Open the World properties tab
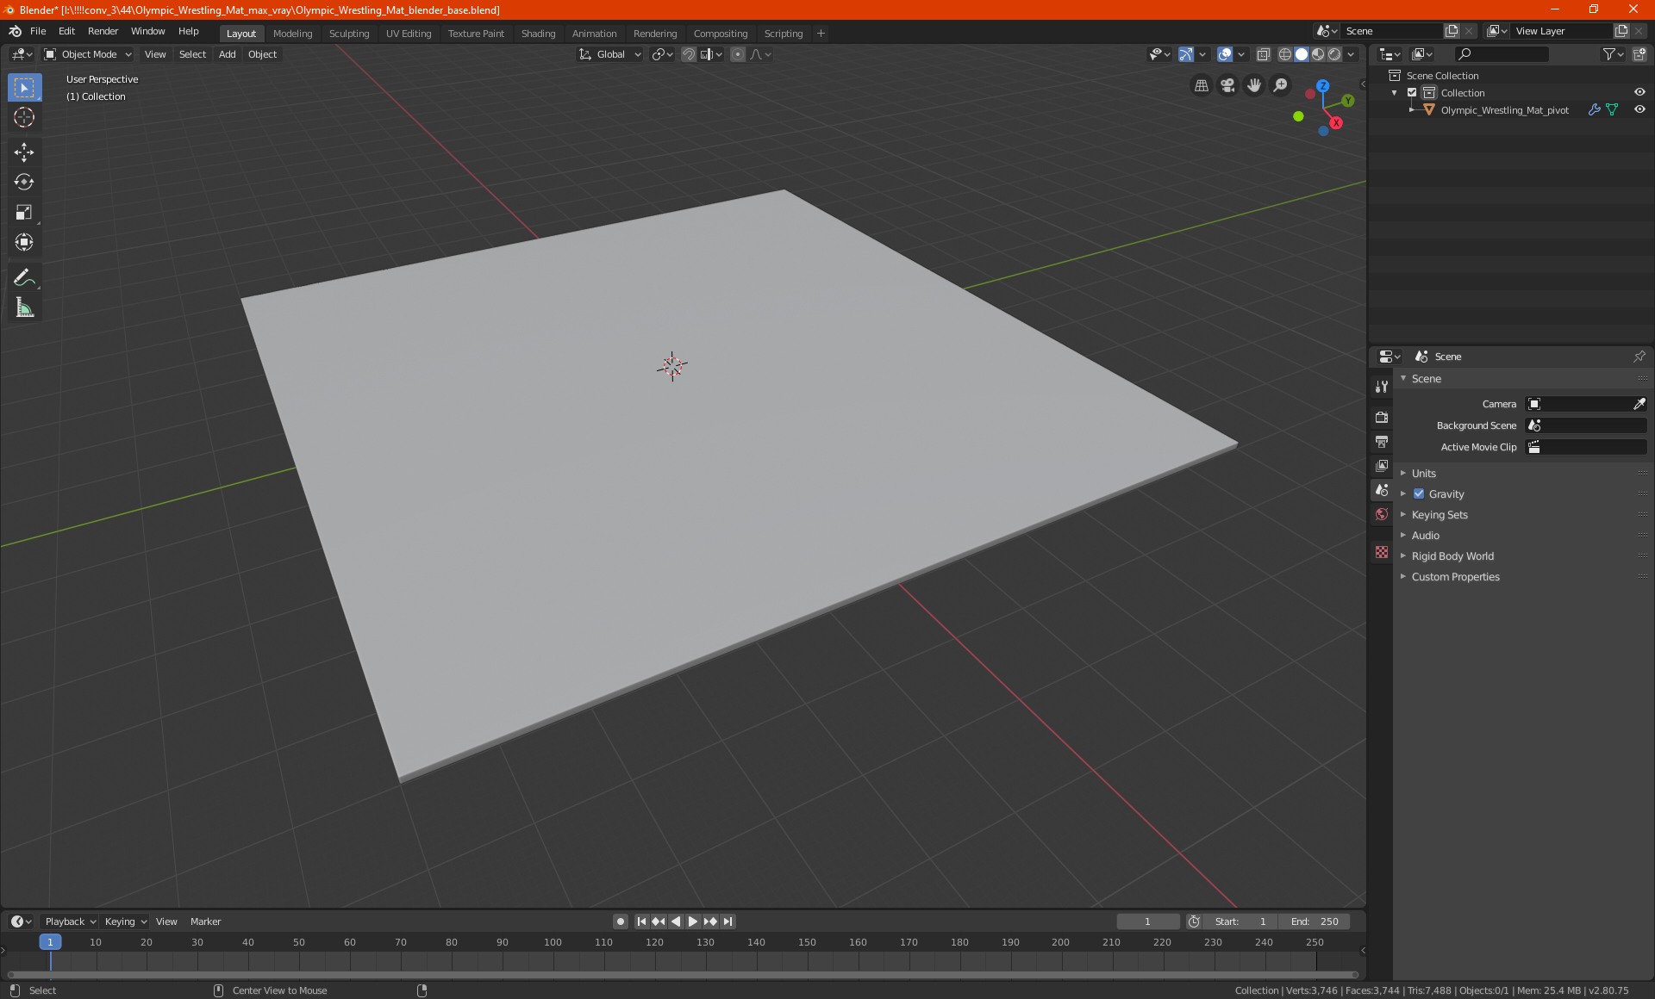 point(1382,514)
